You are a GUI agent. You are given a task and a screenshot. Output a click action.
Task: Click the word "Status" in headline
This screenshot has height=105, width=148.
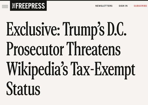click(23, 88)
